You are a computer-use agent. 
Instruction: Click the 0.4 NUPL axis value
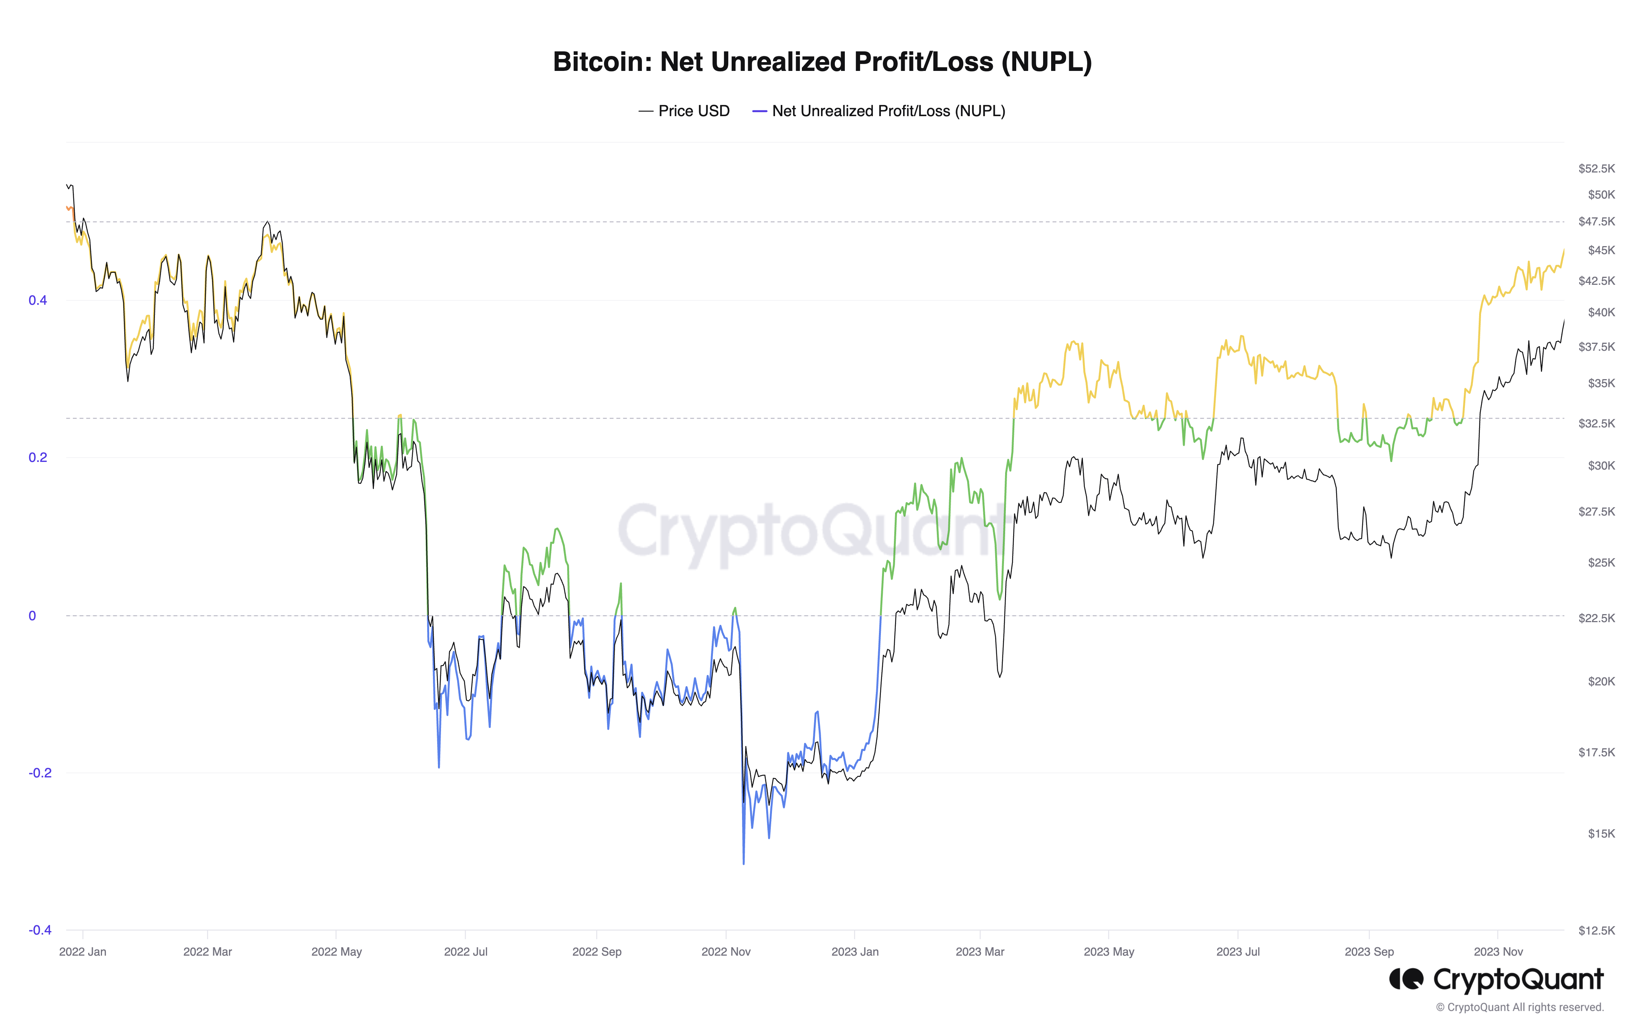click(38, 300)
